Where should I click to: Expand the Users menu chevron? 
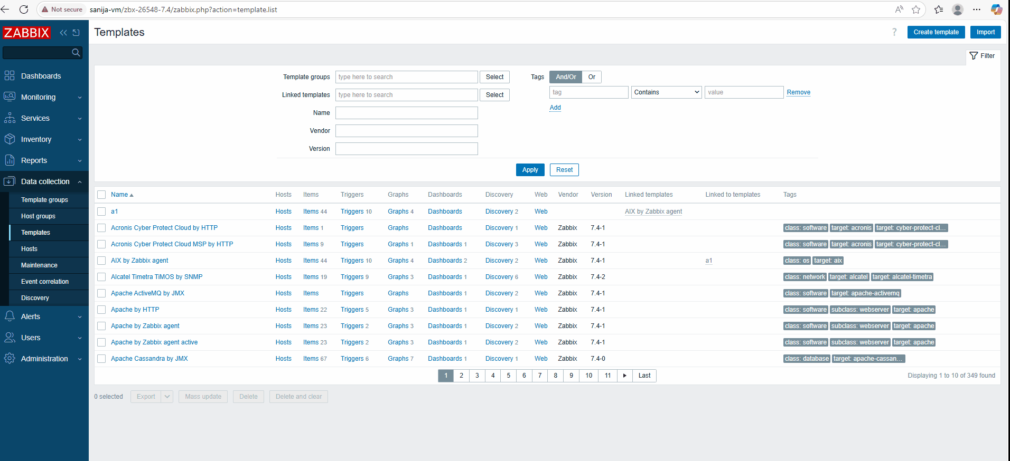(80, 338)
